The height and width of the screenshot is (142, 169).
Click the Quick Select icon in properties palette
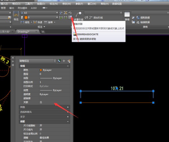68,61
